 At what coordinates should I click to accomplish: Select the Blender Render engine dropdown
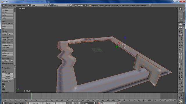click(80, 5)
